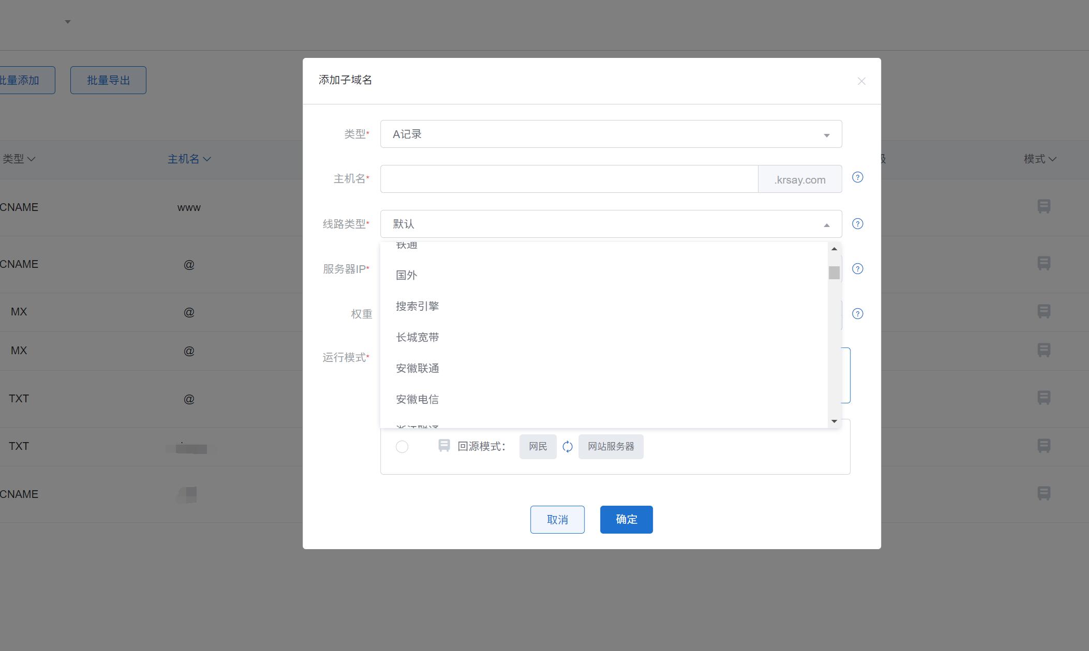This screenshot has width=1089, height=651.
Task: Close the 添加子域名 dialog
Action: [x=861, y=81]
